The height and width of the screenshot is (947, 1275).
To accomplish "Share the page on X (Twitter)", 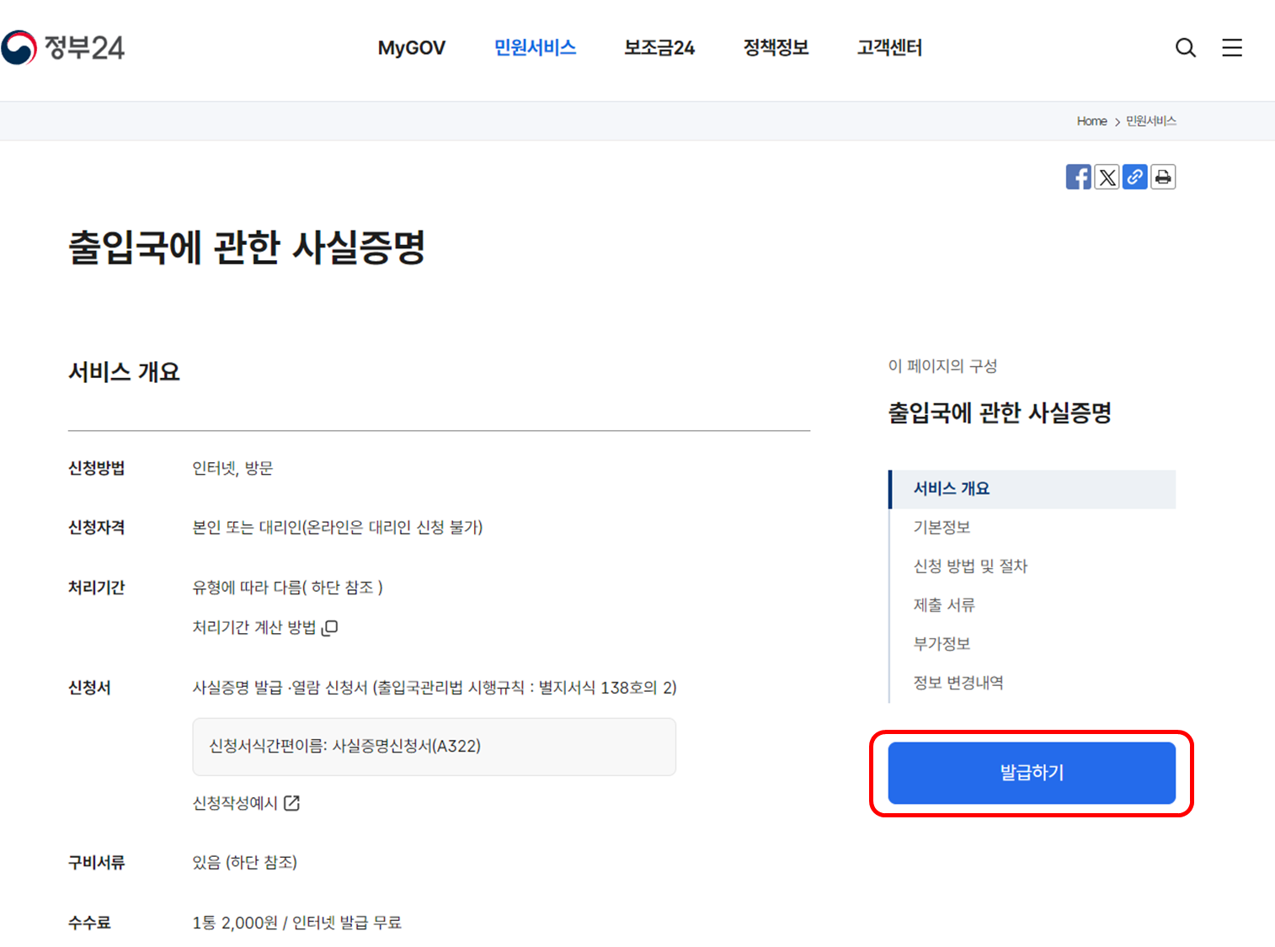I will coord(1107,177).
